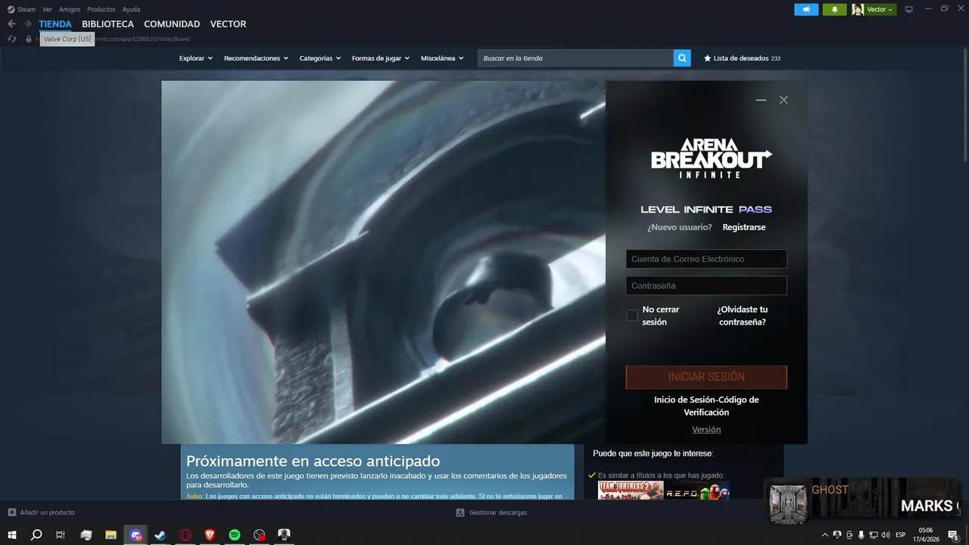Viewport: 969px width, 545px height.
Task: Click the Versión link
Action: click(x=706, y=429)
